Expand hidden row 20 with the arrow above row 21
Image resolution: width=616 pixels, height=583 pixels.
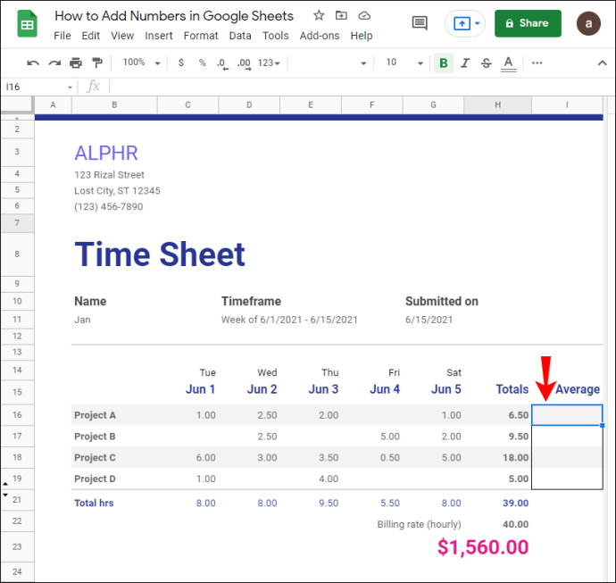pyautogui.click(x=5, y=495)
